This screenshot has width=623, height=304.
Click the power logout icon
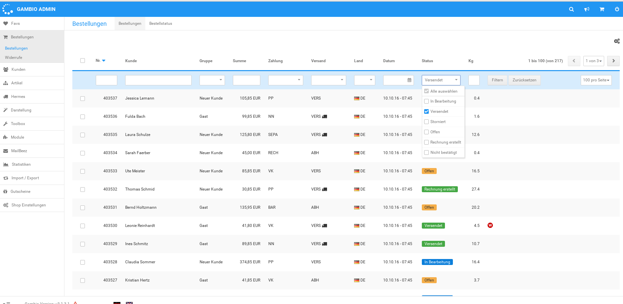click(x=617, y=9)
